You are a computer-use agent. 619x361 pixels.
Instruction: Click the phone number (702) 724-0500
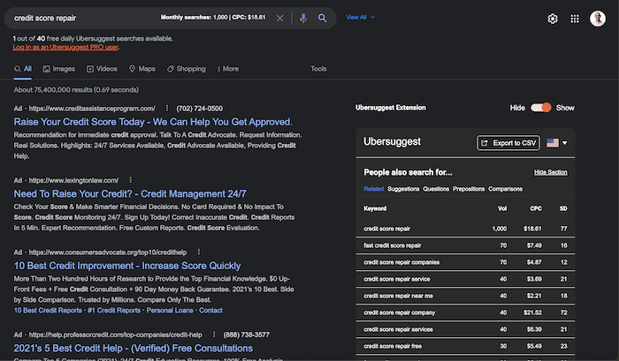pos(199,109)
